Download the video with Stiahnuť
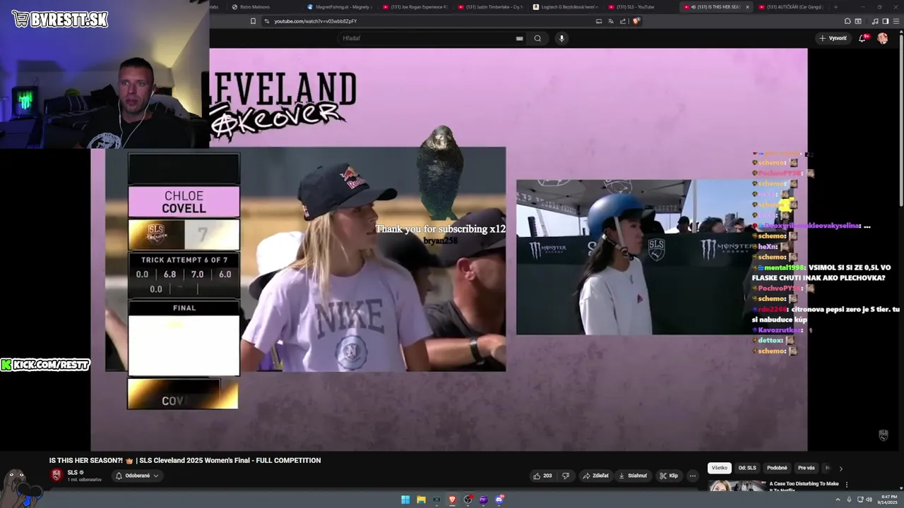 (633, 476)
